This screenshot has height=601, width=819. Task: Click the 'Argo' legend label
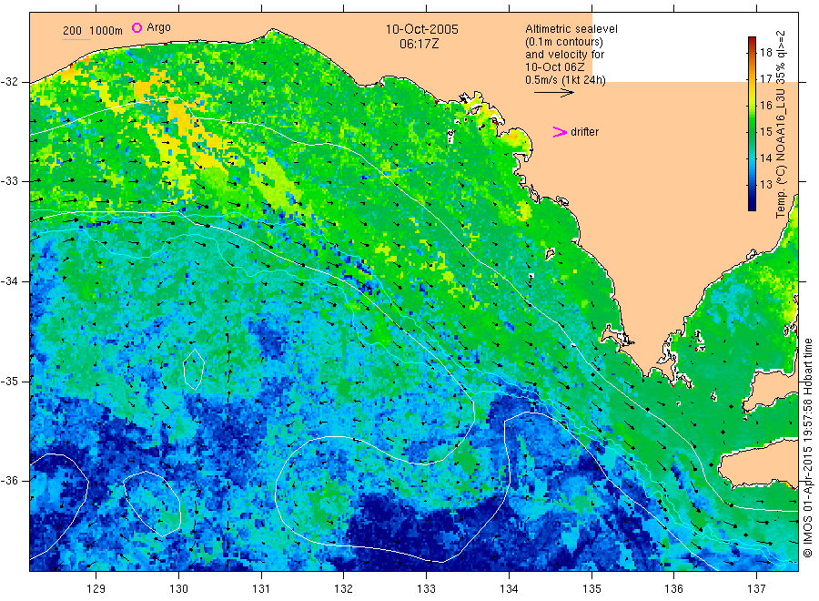tap(158, 27)
